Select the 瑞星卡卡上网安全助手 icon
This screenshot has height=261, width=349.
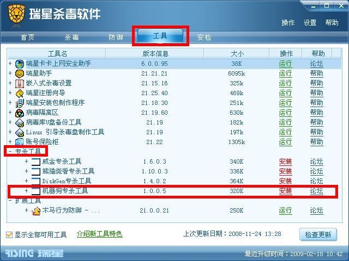[20, 64]
